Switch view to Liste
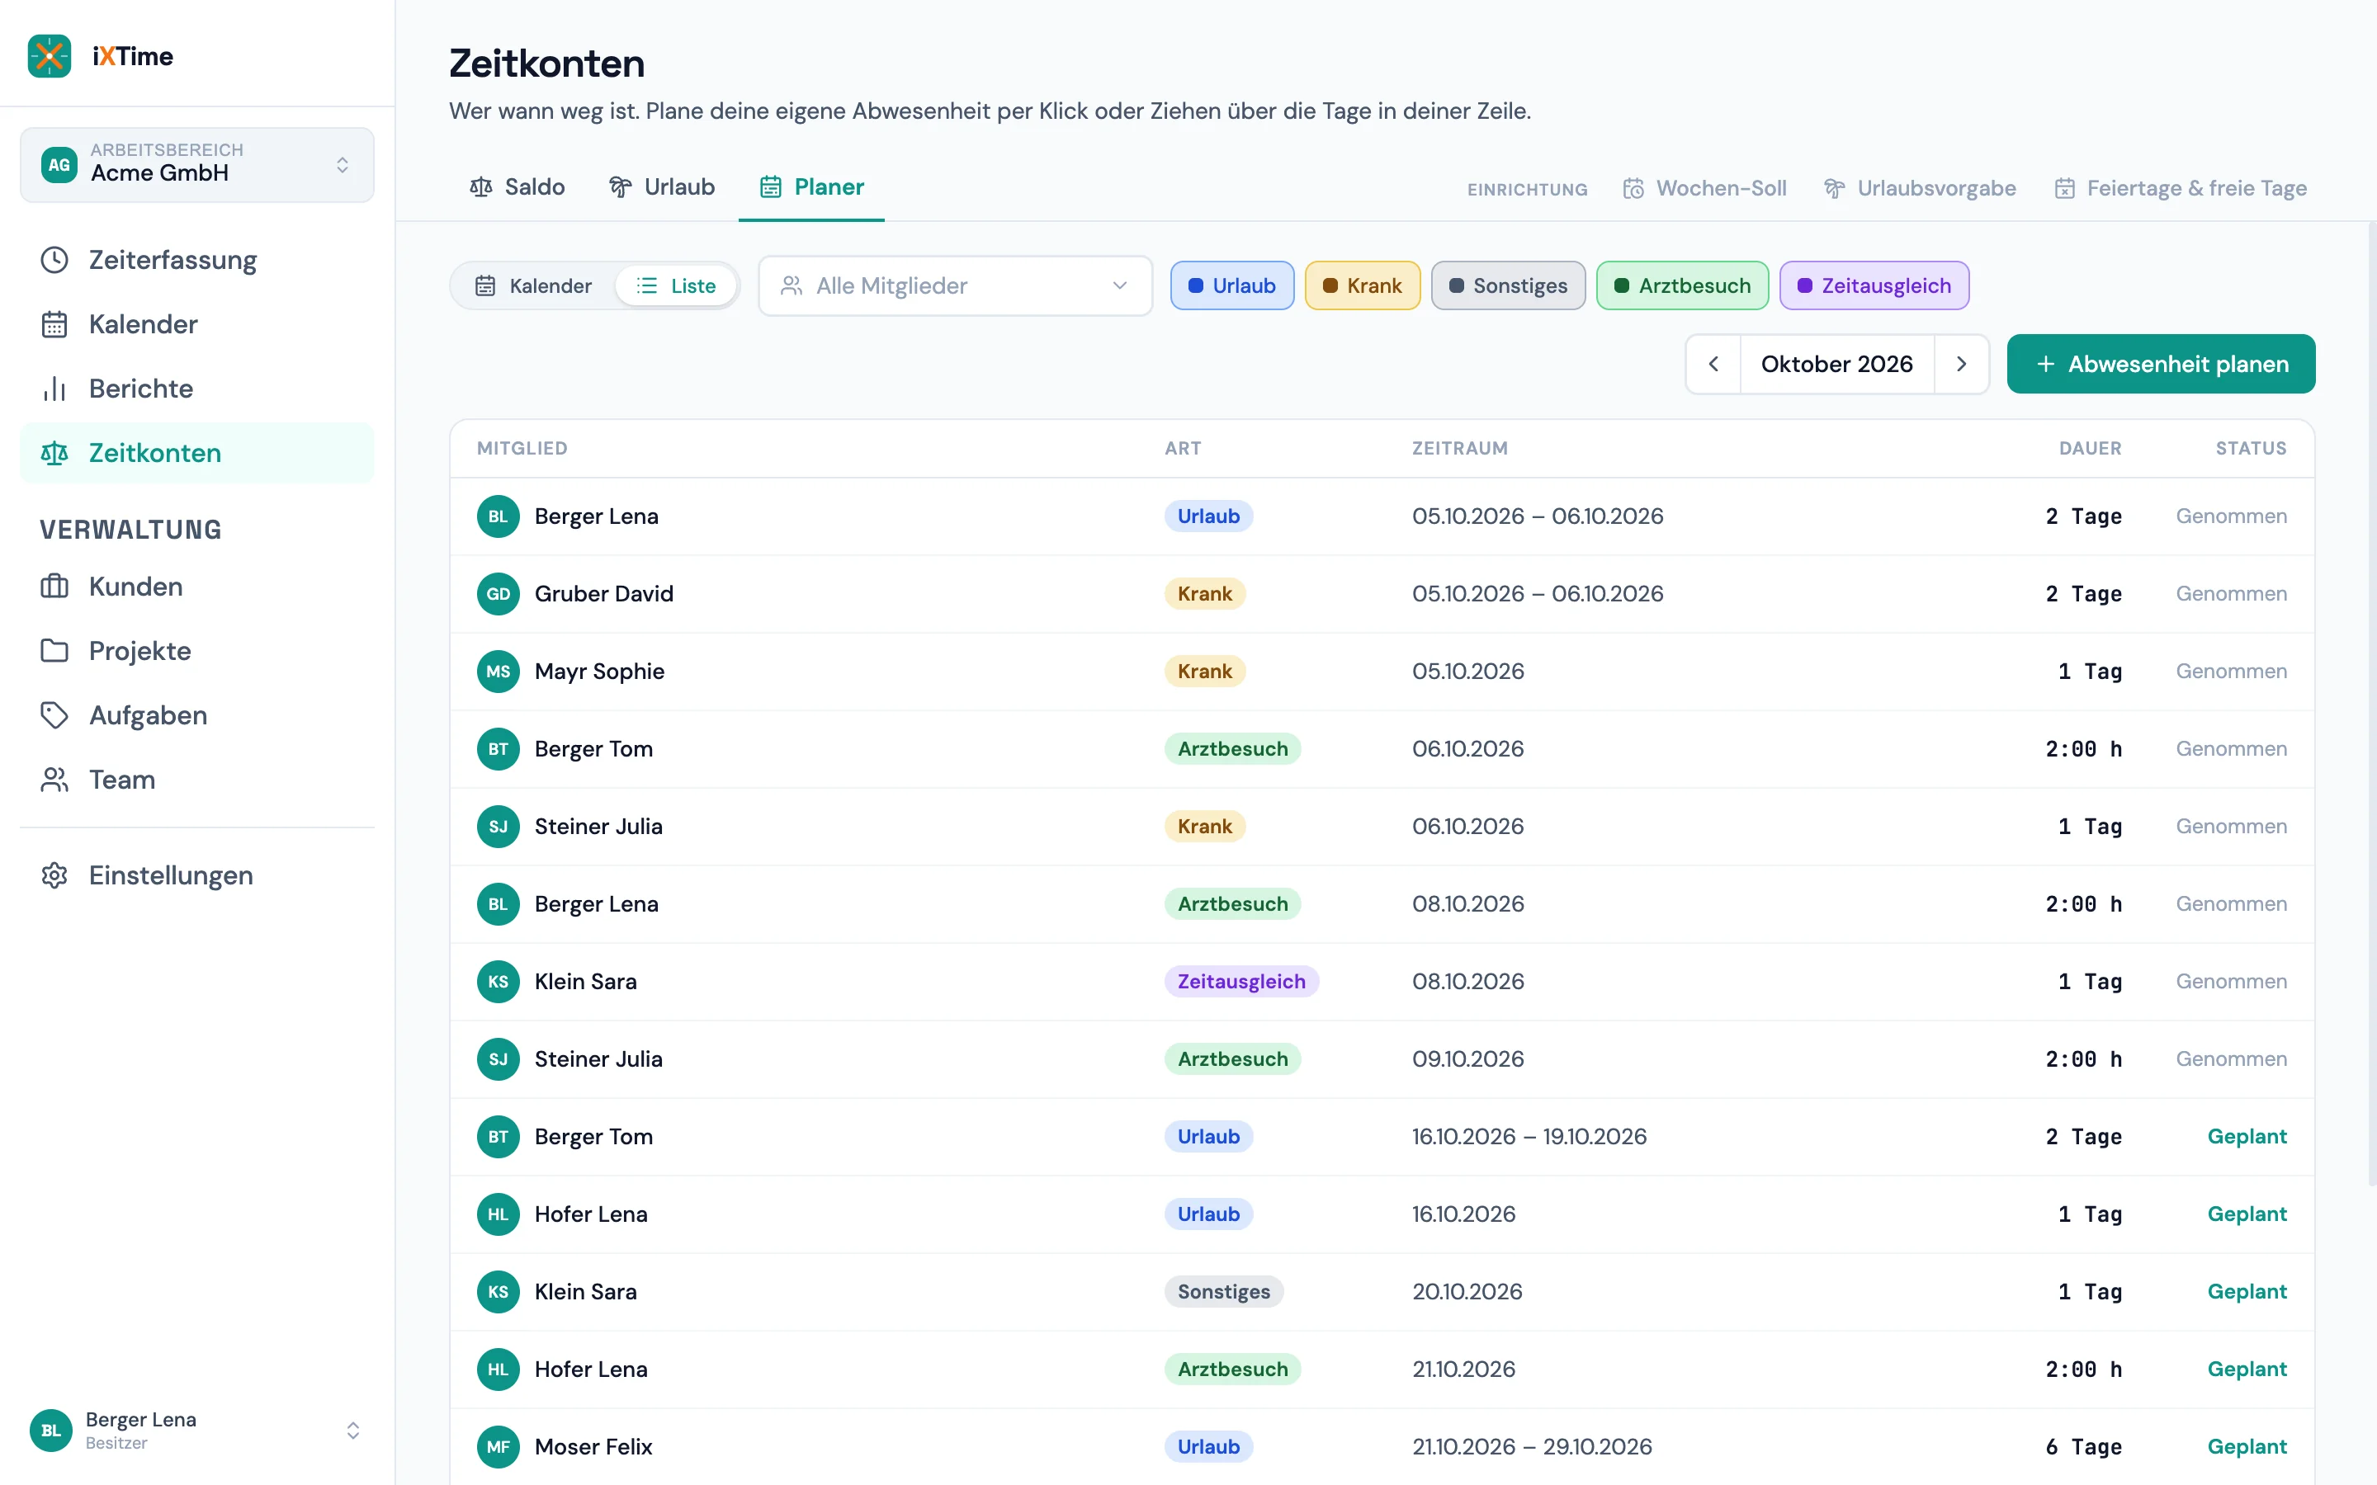 [x=676, y=285]
